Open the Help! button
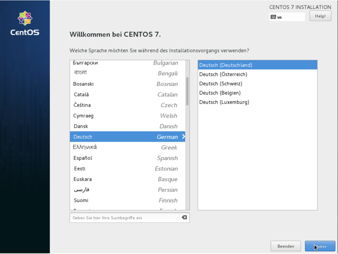 [320, 16]
